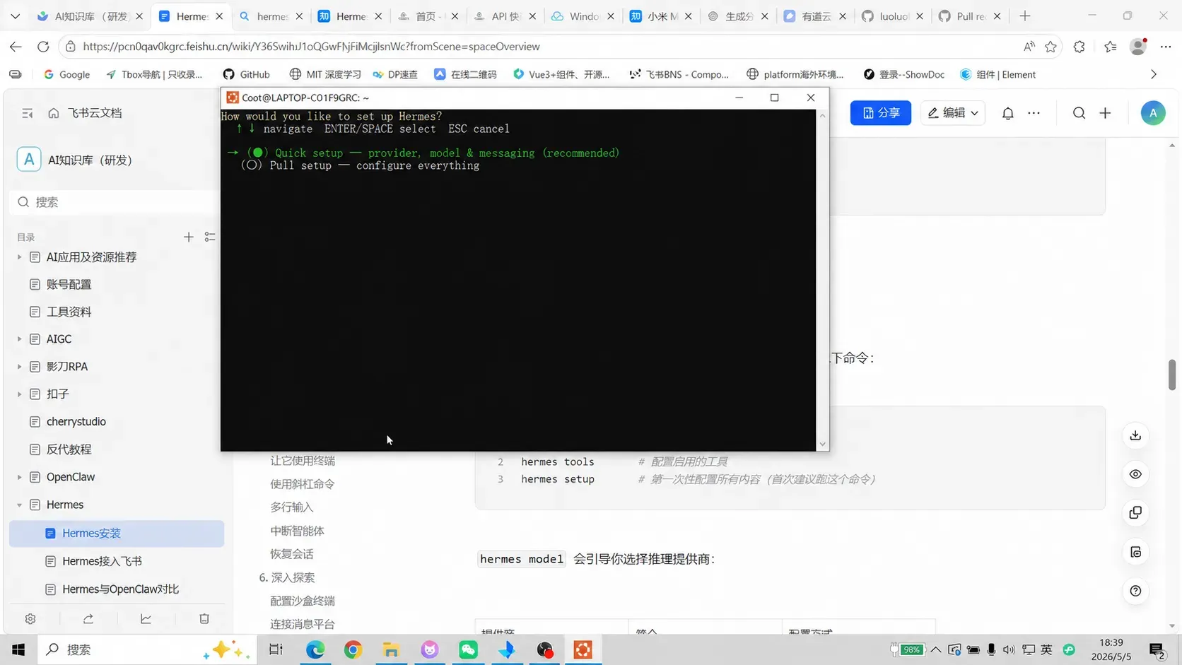This screenshot has width=1182, height=665.
Task: Click the help question mark icon
Action: [1135, 591]
